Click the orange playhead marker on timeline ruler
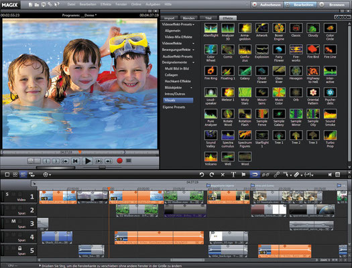 point(109,189)
